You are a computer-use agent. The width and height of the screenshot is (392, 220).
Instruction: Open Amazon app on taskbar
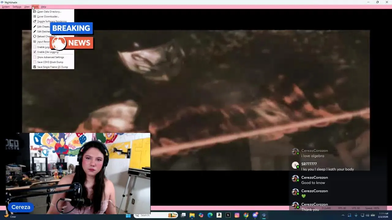219,215
